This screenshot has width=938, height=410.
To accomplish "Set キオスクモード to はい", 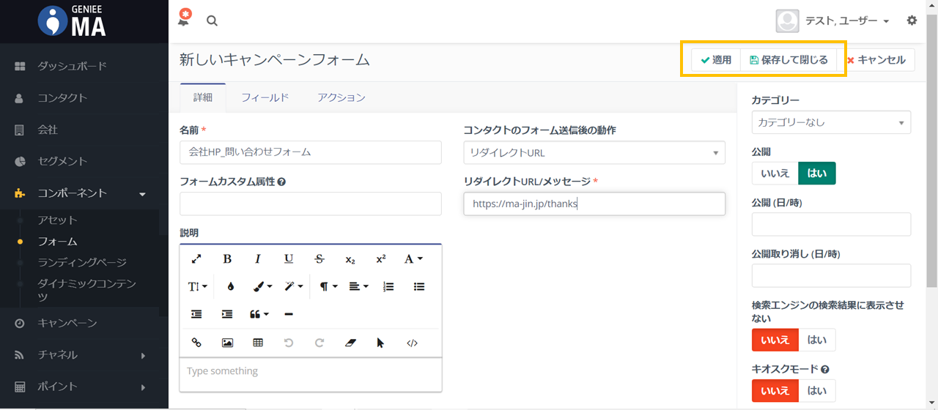I will pos(817,391).
